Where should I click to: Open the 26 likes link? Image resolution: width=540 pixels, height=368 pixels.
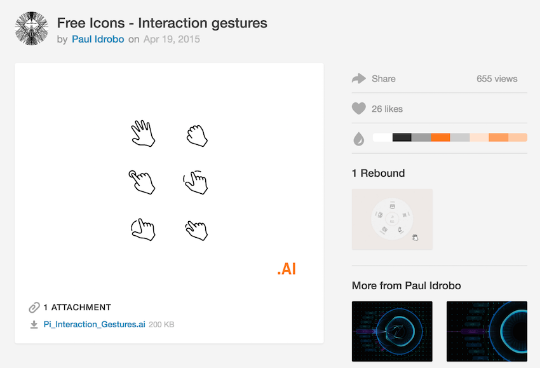coord(387,109)
